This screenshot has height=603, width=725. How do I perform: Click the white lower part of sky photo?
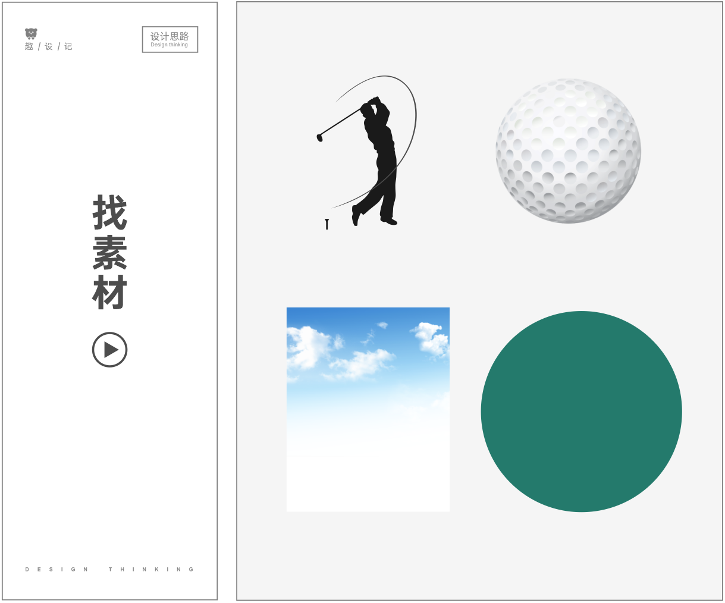pyautogui.click(x=368, y=470)
